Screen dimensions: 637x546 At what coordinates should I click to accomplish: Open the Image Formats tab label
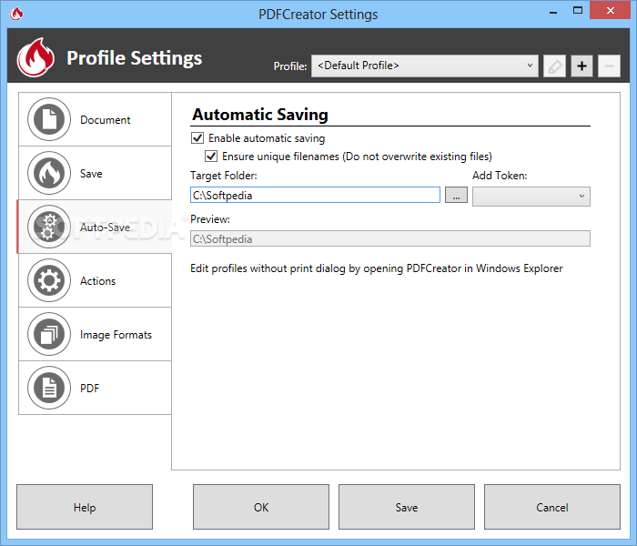[x=116, y=335]
